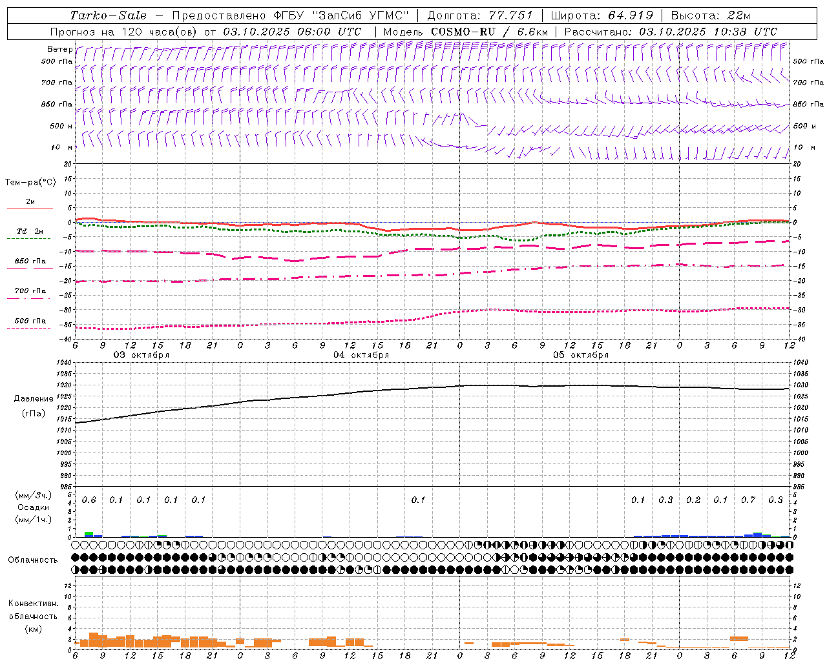
Task: Click the 04 октября date label
Action: tap(361, 355)
